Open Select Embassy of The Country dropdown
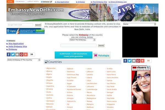 click(x=24, y=60)
